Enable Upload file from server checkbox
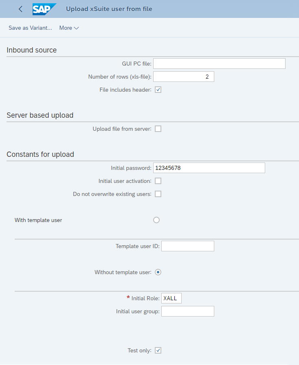Image resolution: width=299 pixels, height=365 pixels. 158,129
